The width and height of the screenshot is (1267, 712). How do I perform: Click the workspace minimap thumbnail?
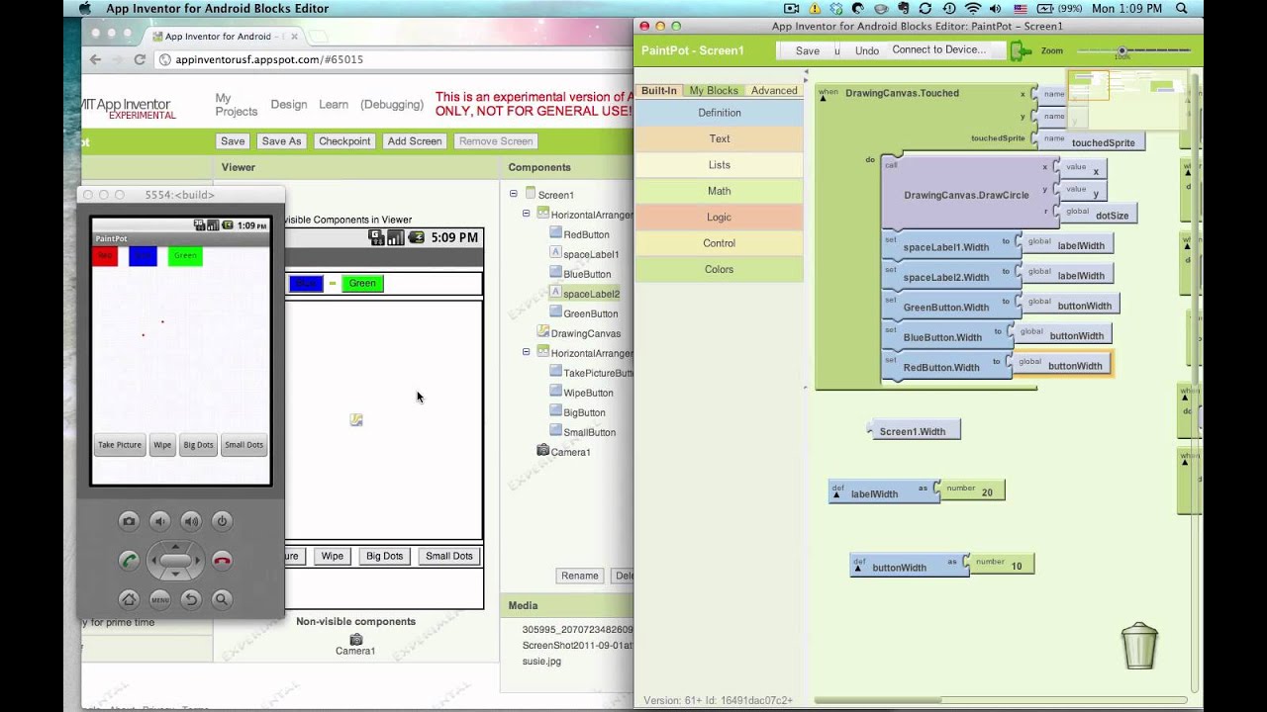[1126, 100]
